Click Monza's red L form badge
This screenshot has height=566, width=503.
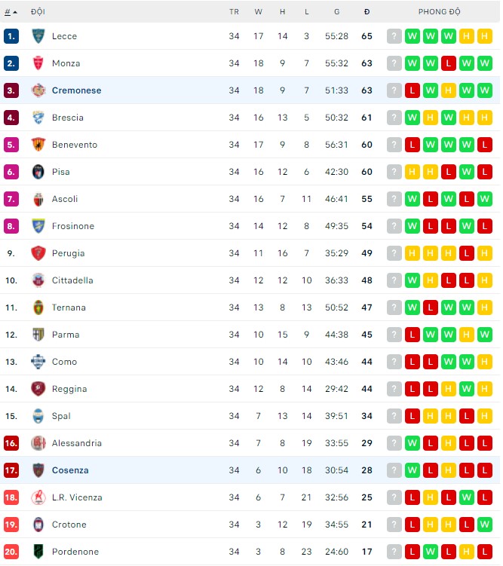(x=449, y=63)
